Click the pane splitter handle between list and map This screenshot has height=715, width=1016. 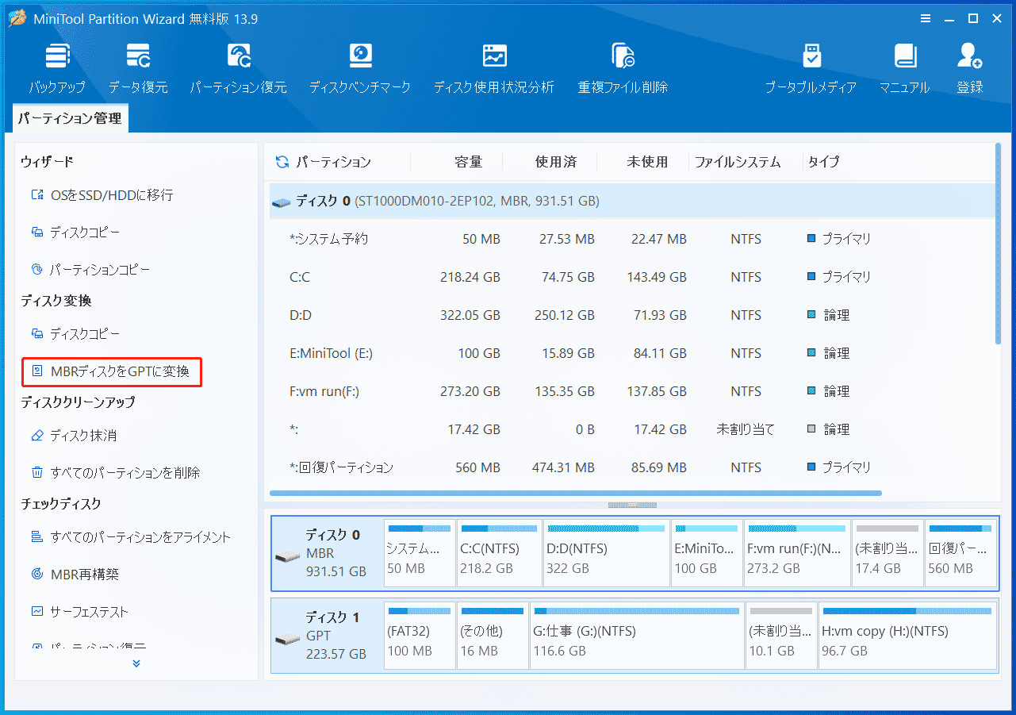(632, 505)
